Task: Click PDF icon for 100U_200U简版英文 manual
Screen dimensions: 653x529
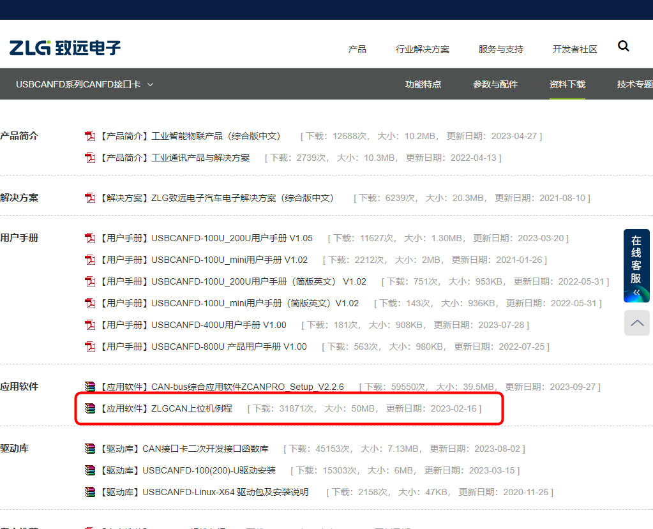Action: (90, 281)
